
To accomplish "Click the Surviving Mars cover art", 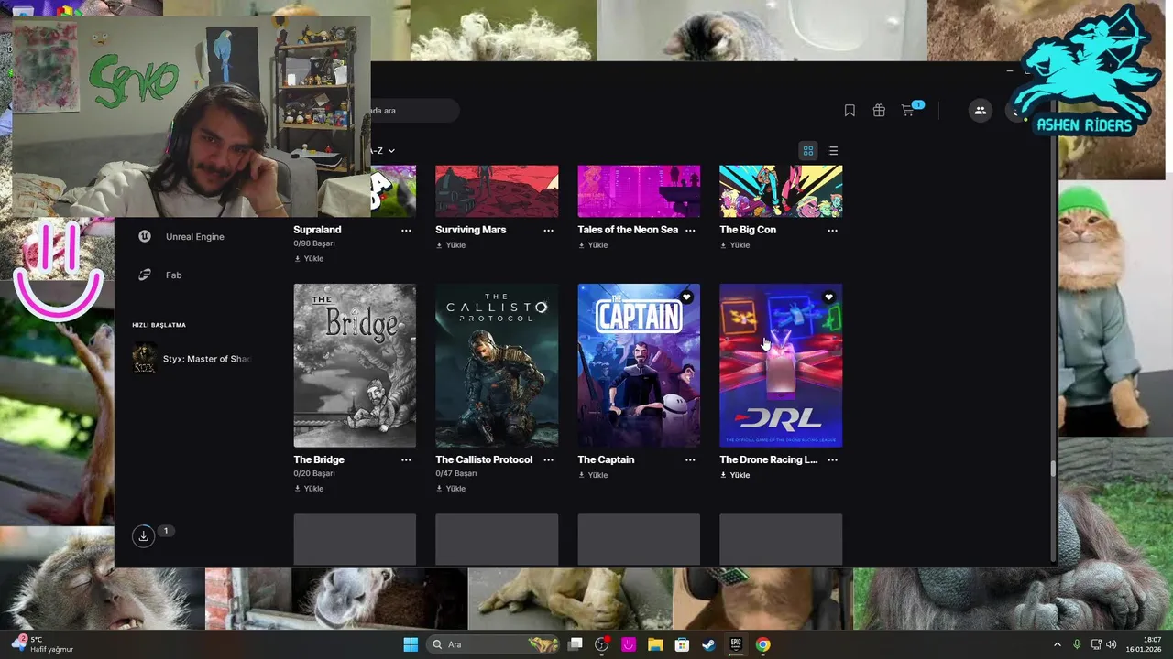I will point(497,191).
